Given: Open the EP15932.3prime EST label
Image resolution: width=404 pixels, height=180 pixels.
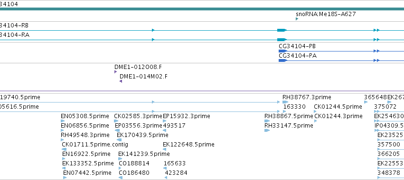Looking at the screenshot, I should click(187, 116).
